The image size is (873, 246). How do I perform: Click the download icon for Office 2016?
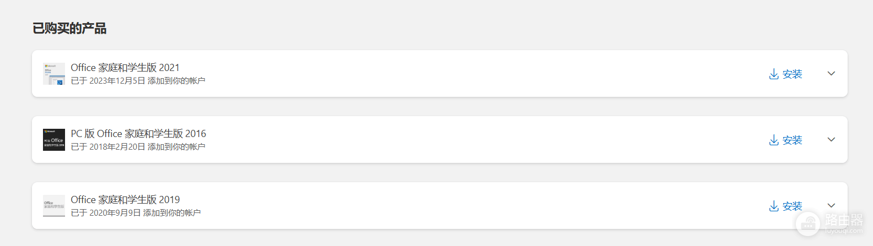pos(774,140)
